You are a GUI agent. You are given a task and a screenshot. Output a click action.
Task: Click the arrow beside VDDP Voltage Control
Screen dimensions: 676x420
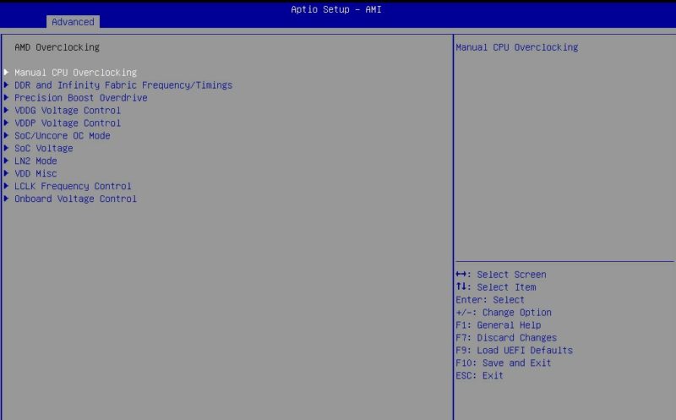click(7, 123)
